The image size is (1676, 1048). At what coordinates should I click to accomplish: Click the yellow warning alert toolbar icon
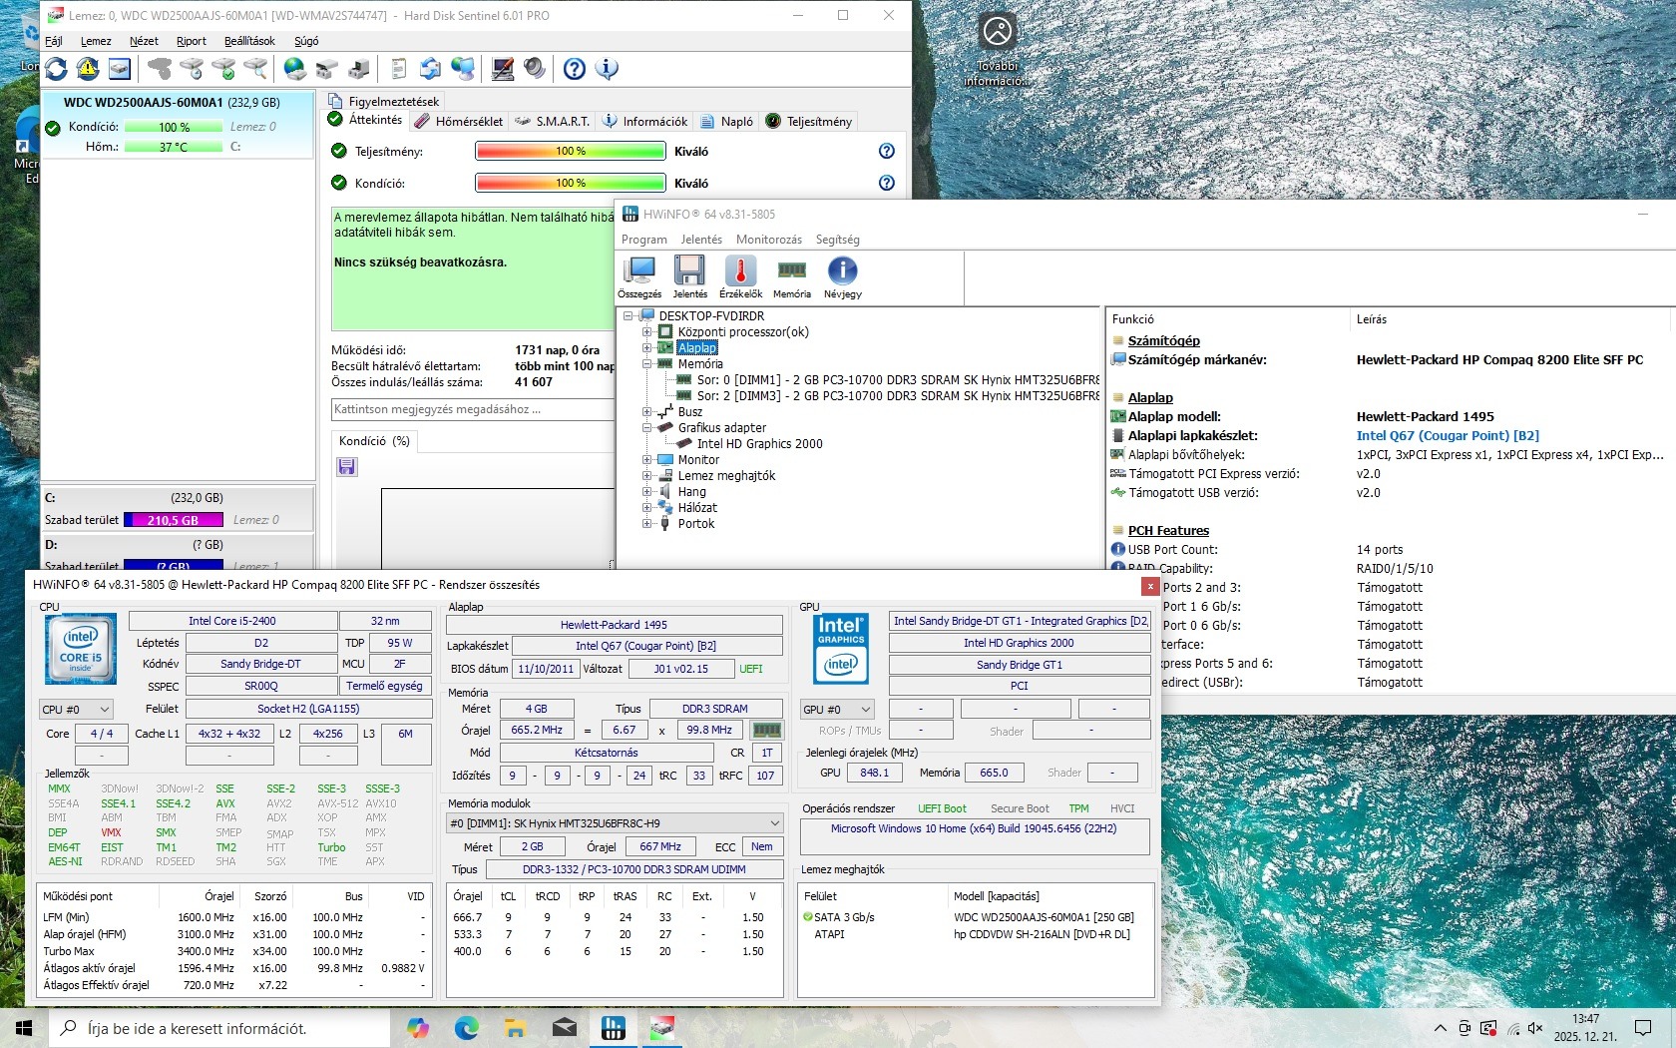pos(88,69)
